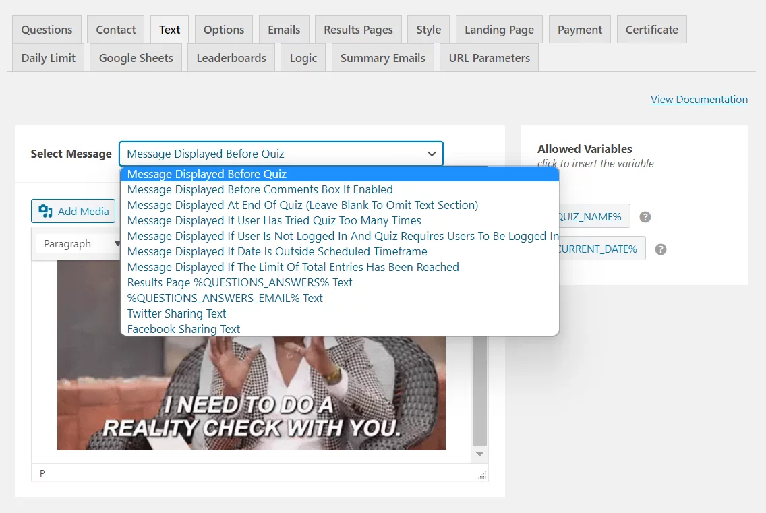Switch to the Certificate tab
The width and height of the screenshot is (766, 513).
tap(651, 30)
